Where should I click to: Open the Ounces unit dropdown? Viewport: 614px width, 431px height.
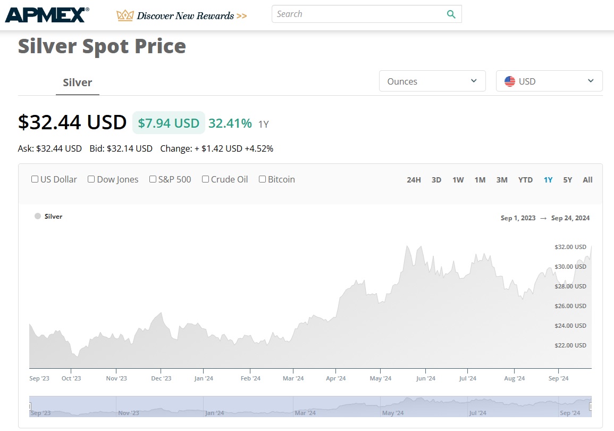(x=432, y=81)
